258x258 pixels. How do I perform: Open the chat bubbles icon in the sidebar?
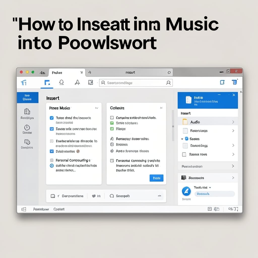tap(27, 142)
